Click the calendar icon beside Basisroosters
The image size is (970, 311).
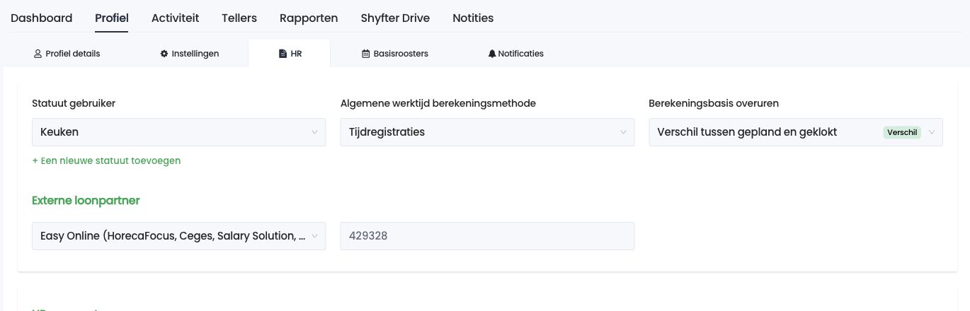point(366,54)
